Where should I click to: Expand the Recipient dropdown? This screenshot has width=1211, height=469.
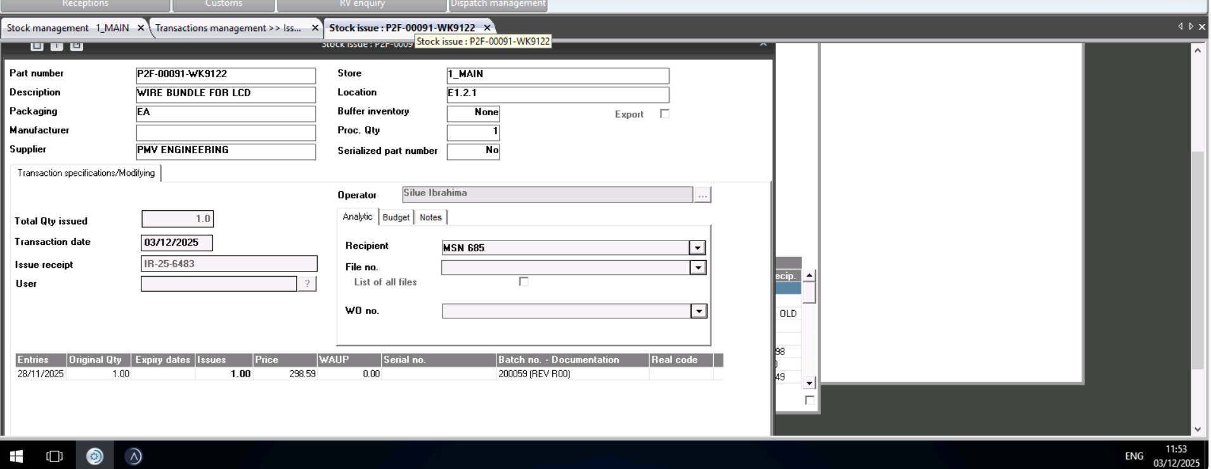point(697,248)
